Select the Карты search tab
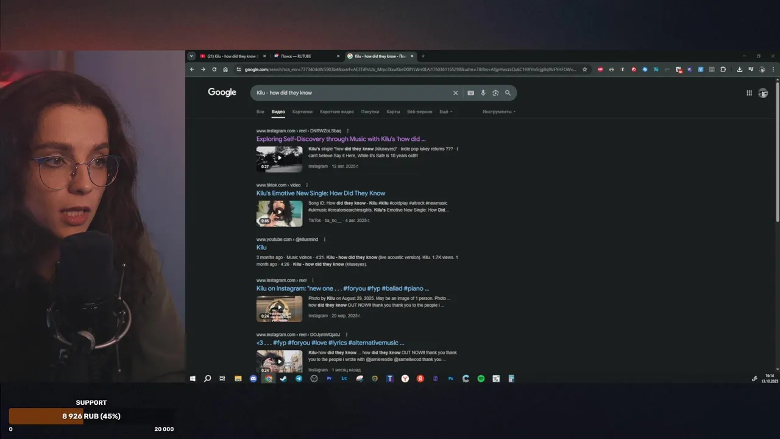The height and width of the screenshot is (439, 780). [393, 112]
